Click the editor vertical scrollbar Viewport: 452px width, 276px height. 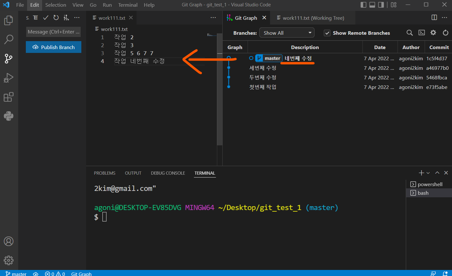[x=219, y=89]
